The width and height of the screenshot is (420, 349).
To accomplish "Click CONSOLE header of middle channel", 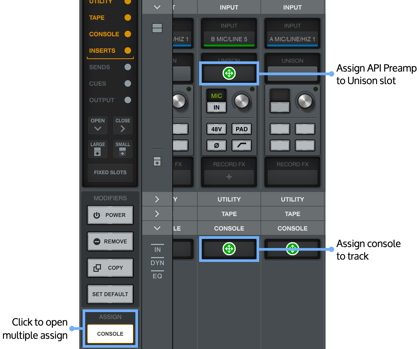I will (x=229, y=228).
